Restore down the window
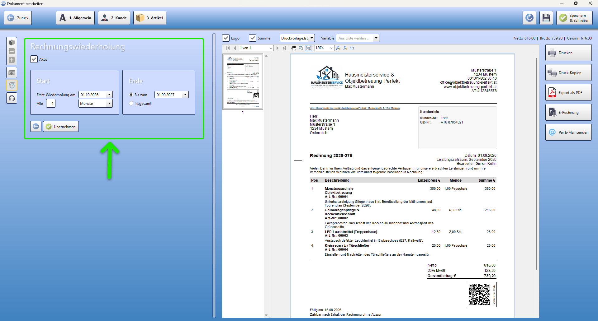Viewport: 598px width, 321px height. point(576,3)
